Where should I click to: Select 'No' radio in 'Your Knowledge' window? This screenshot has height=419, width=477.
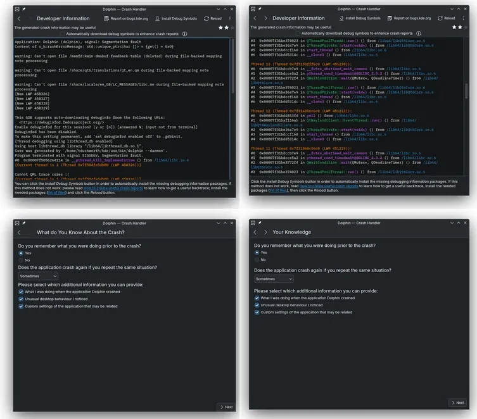[x=256, y=260]
